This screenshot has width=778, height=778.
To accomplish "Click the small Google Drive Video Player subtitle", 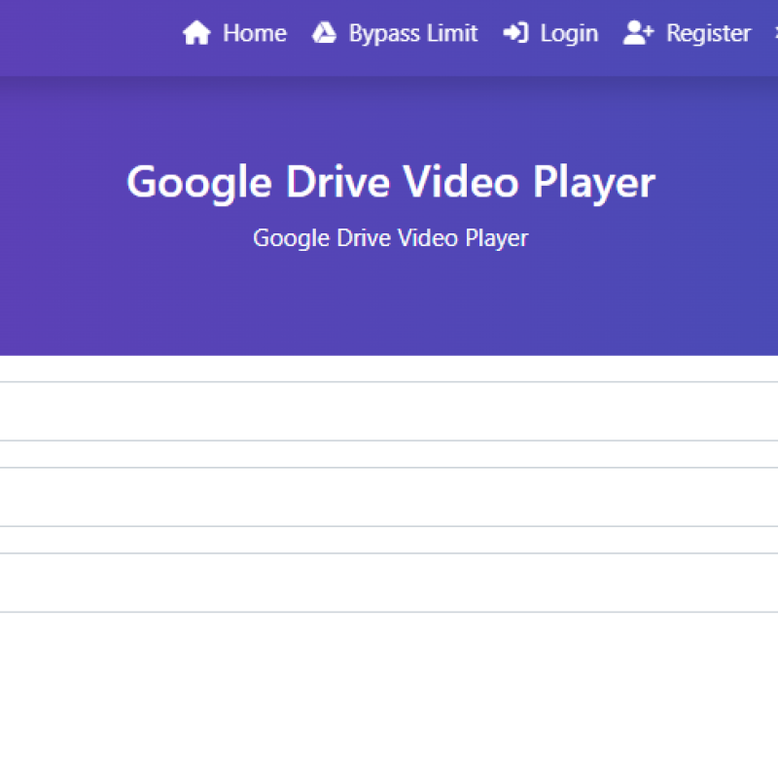I will click(391, 238).
